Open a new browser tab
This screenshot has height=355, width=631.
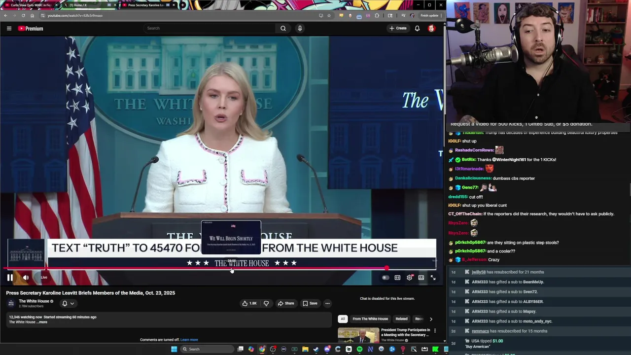(183, 5)
